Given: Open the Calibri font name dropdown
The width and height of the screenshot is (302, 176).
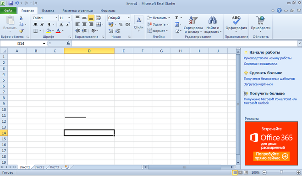Looking at the screenshot, I should click(x=56, y=18).
